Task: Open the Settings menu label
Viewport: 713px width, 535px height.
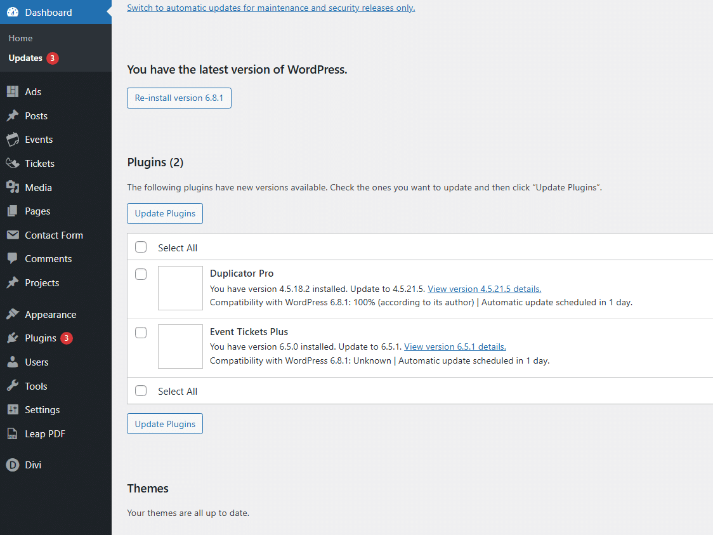Action: tap(43, 410)
